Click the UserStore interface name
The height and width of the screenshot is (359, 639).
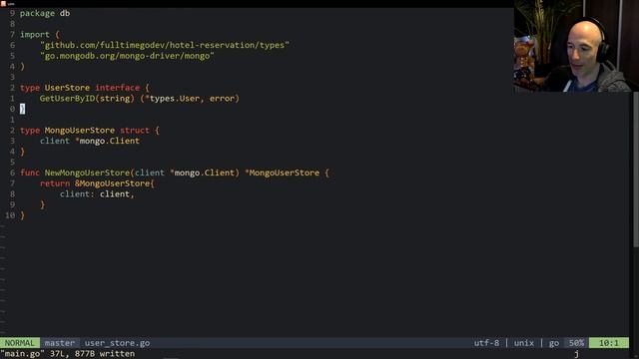[67, 88]
